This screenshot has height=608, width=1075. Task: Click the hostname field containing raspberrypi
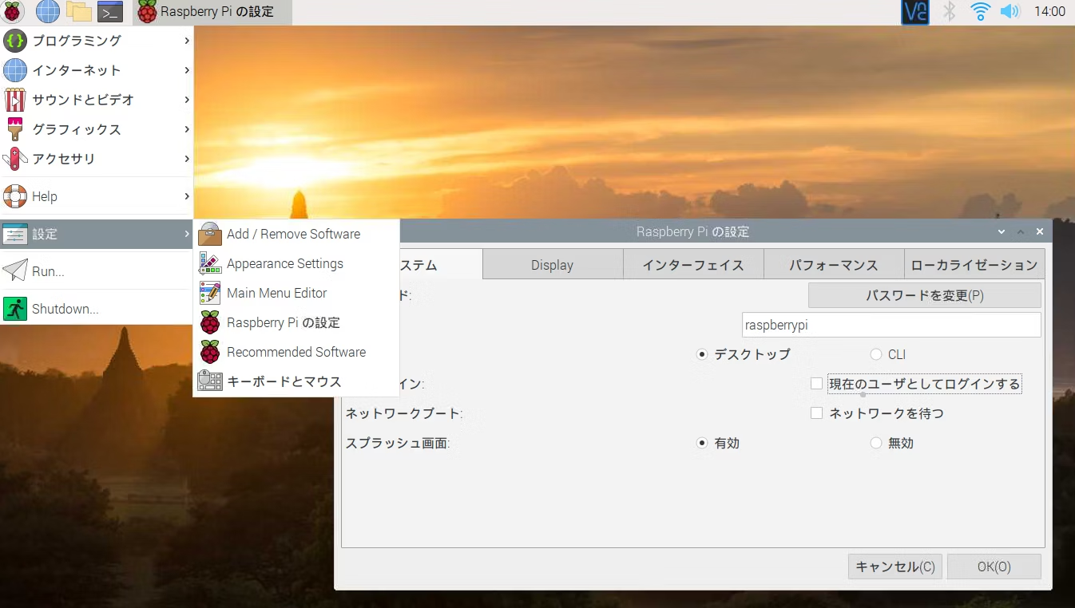point(891,325)
